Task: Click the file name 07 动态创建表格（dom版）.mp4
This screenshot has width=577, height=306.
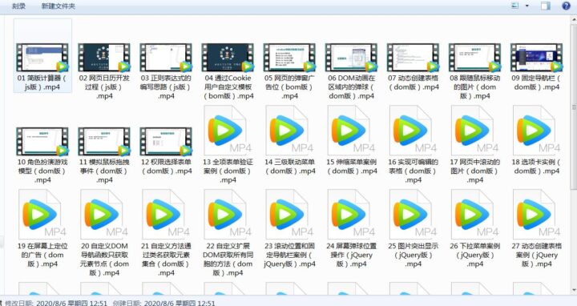Action: pos(414,83)
